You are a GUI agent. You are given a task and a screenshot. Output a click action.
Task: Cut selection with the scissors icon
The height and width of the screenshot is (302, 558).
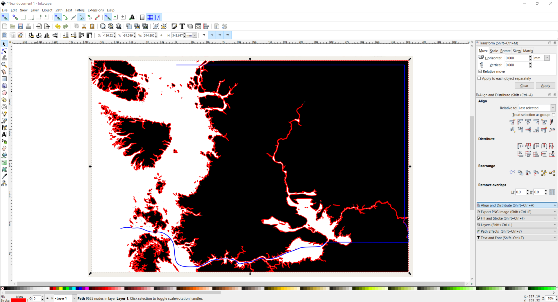(84, 26)
